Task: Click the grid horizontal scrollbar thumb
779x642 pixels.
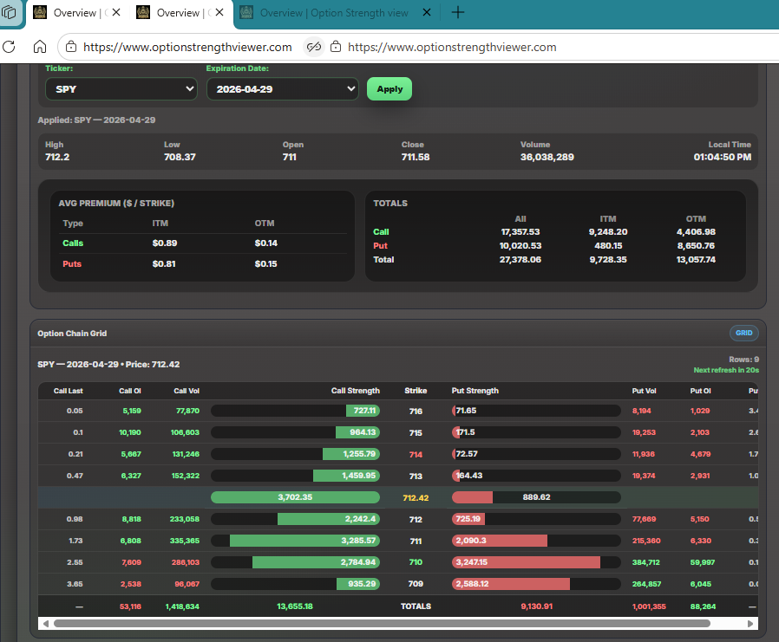Action: click(382, 624)
